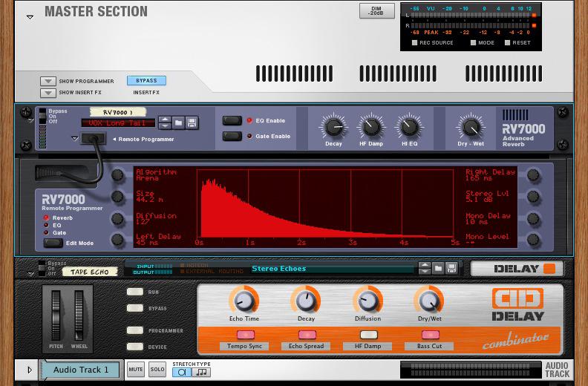This screenshot has width=588, height=386.
Task: Click the Delay combinator Diffusion knob
Action: tap(368, 301)
